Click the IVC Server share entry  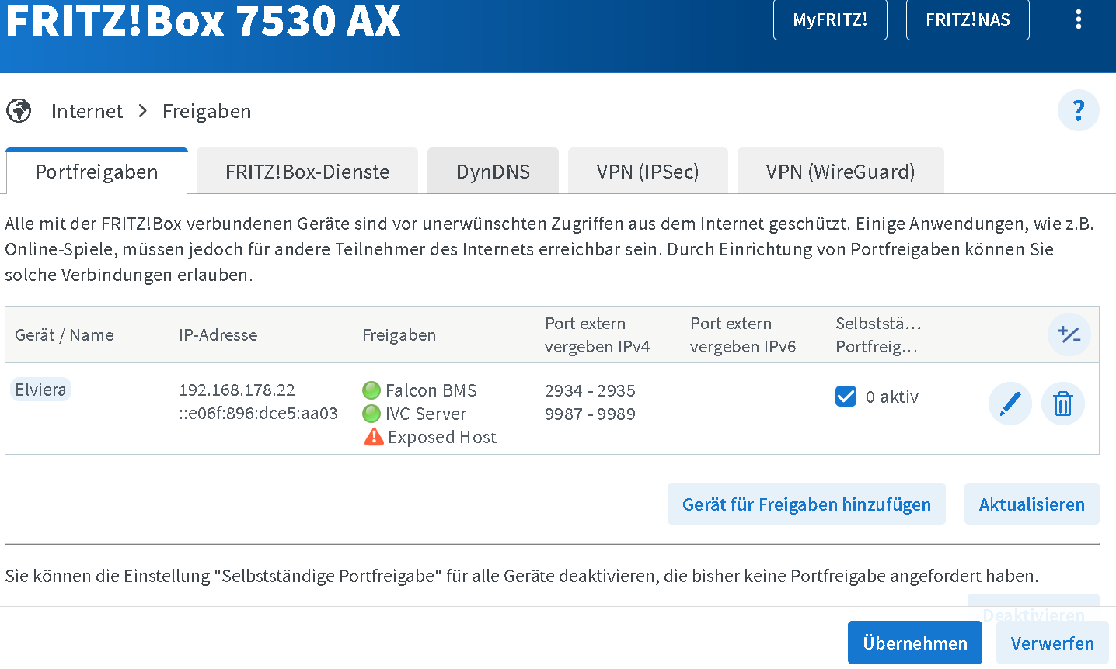[426, 414]
